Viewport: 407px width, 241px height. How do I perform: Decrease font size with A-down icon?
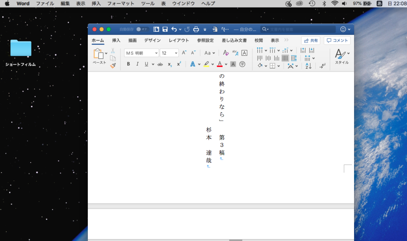tap(193, 53)
